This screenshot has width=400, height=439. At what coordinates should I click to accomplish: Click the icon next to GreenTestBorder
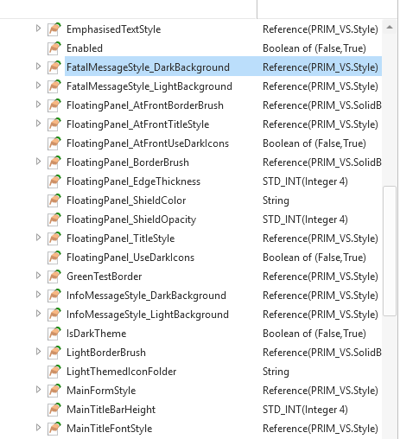click(54, 277)
